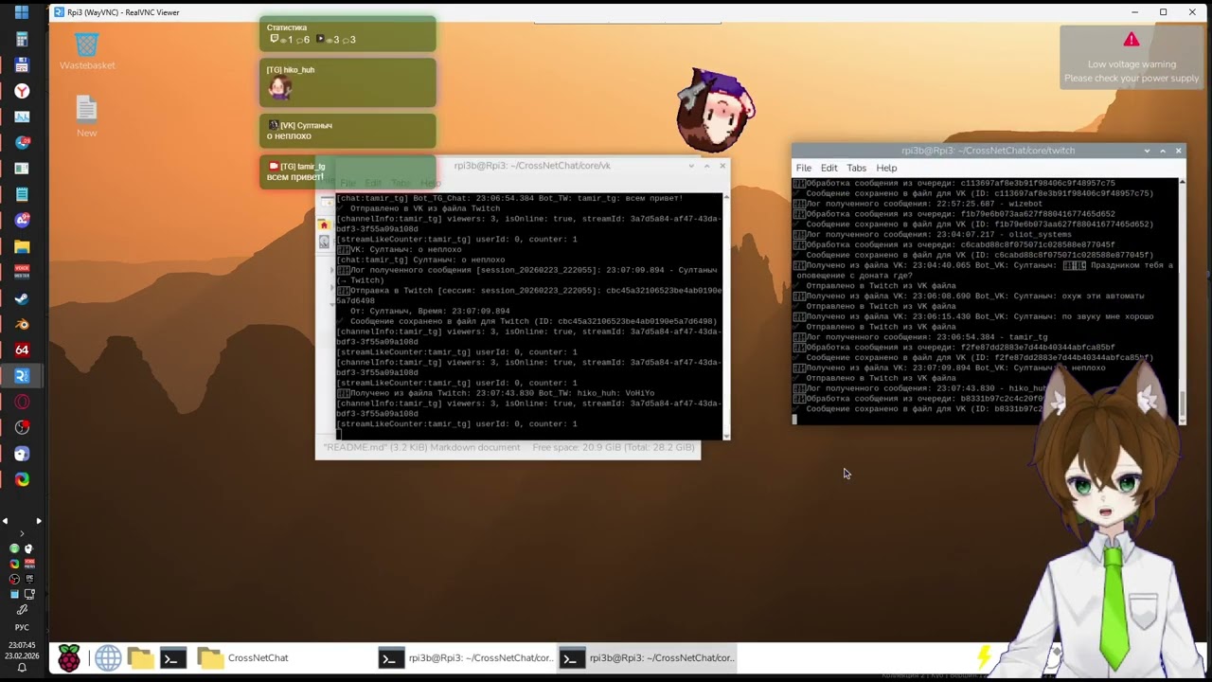Open the New file on desktop
The width and height of the screenshot is (1212, 682).
click(86, 117)
